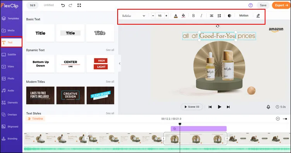Increase font size with plus button
This screenshot has width=291, height=153.
coord(166,16)
